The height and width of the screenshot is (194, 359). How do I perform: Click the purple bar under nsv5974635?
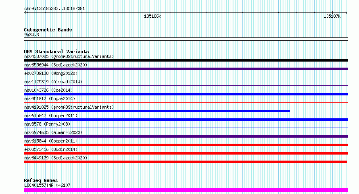[186, 137]
